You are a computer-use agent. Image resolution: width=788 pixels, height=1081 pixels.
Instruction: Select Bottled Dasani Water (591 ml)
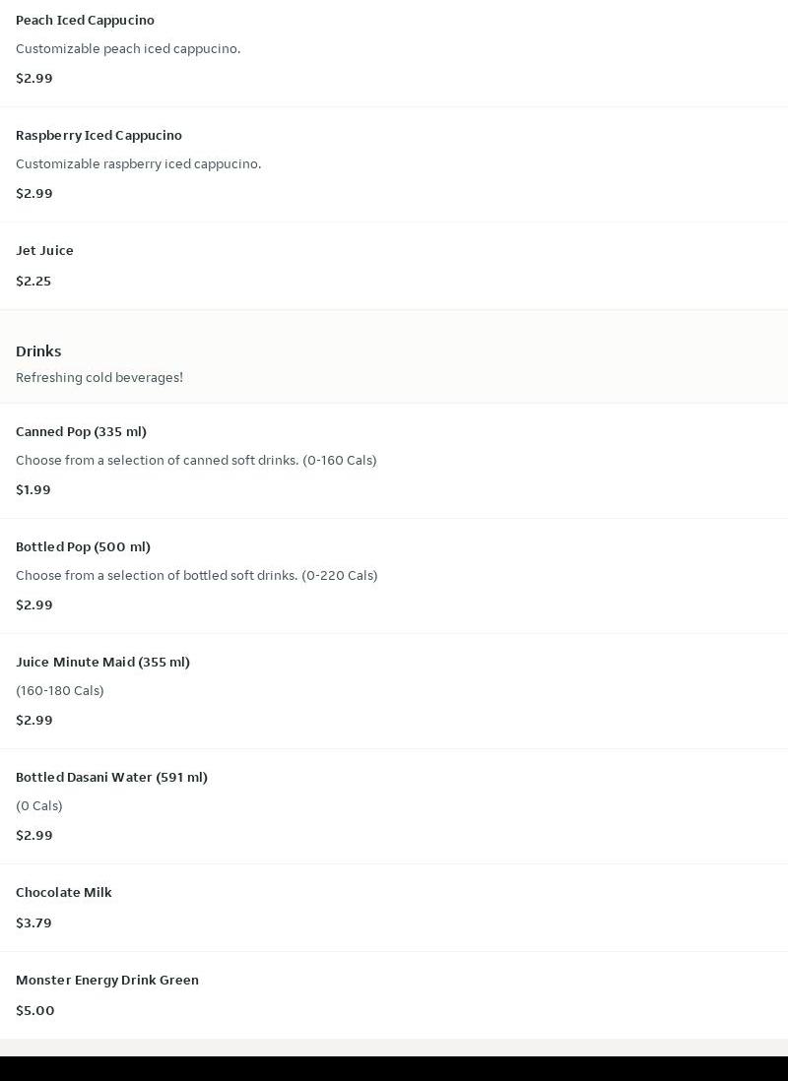[394, 806]
